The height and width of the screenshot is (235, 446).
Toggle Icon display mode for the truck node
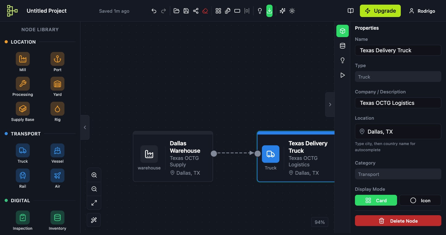pyautogui.click(x=420, y=200)
